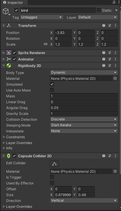Open Rigidbody 2D Material object picker
The image size is (121, 211).
coord(115,78)
